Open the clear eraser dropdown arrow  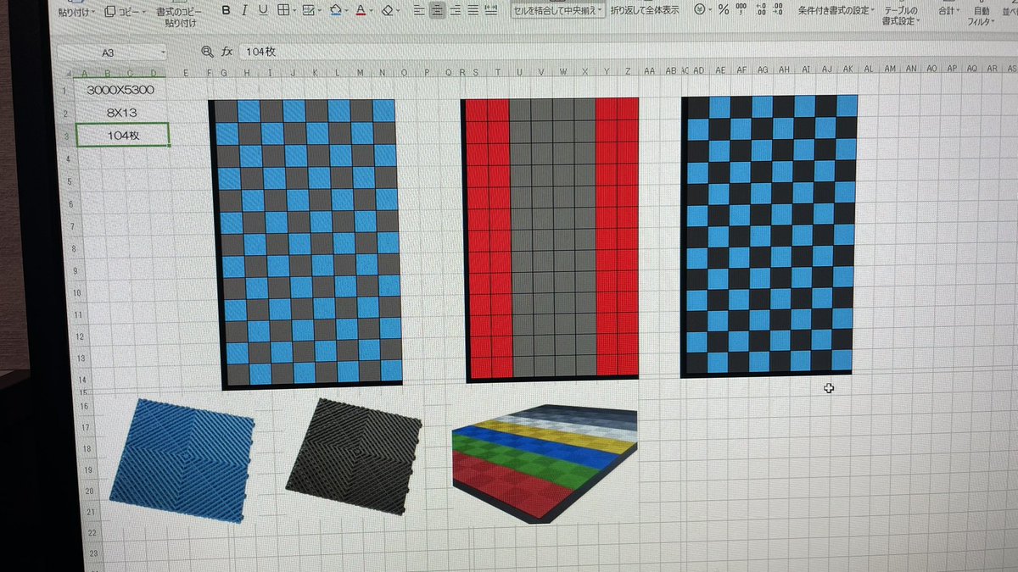point(399,12)
